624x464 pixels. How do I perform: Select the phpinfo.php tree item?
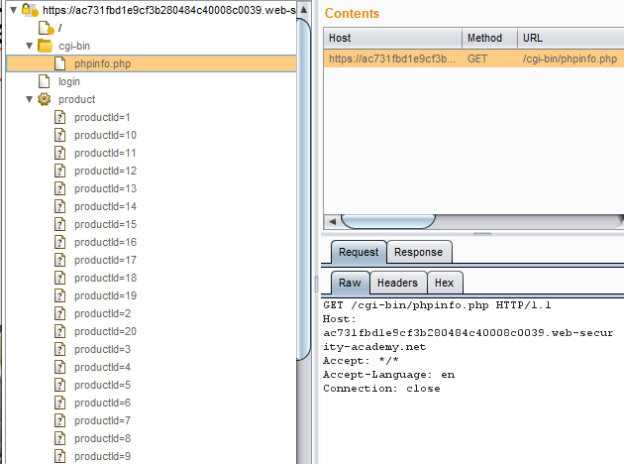tap(102, 63)
